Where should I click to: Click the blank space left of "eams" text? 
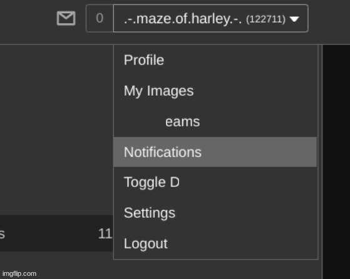coord(144,122)
